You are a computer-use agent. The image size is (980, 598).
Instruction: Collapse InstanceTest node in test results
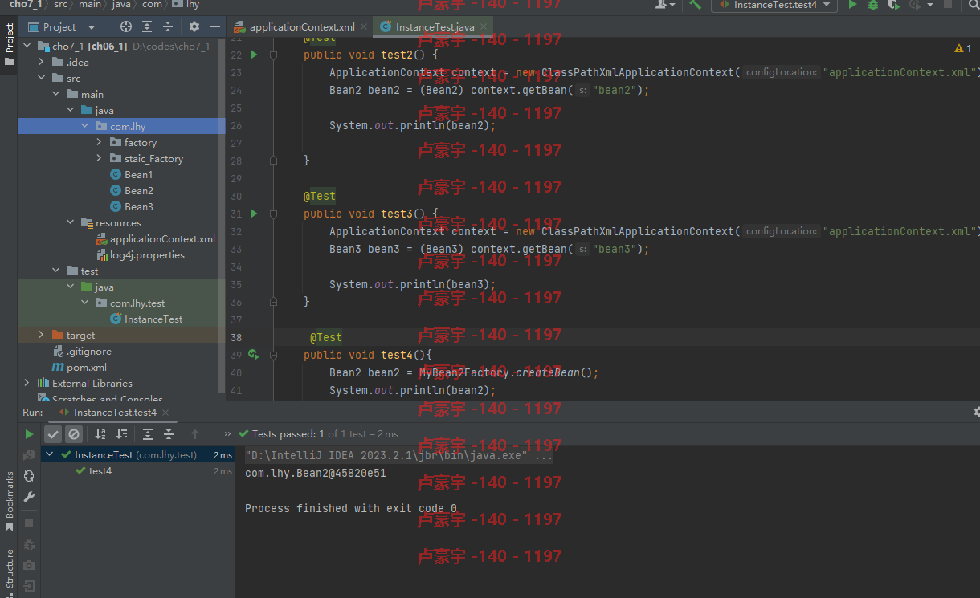click(x=50, y=454)
